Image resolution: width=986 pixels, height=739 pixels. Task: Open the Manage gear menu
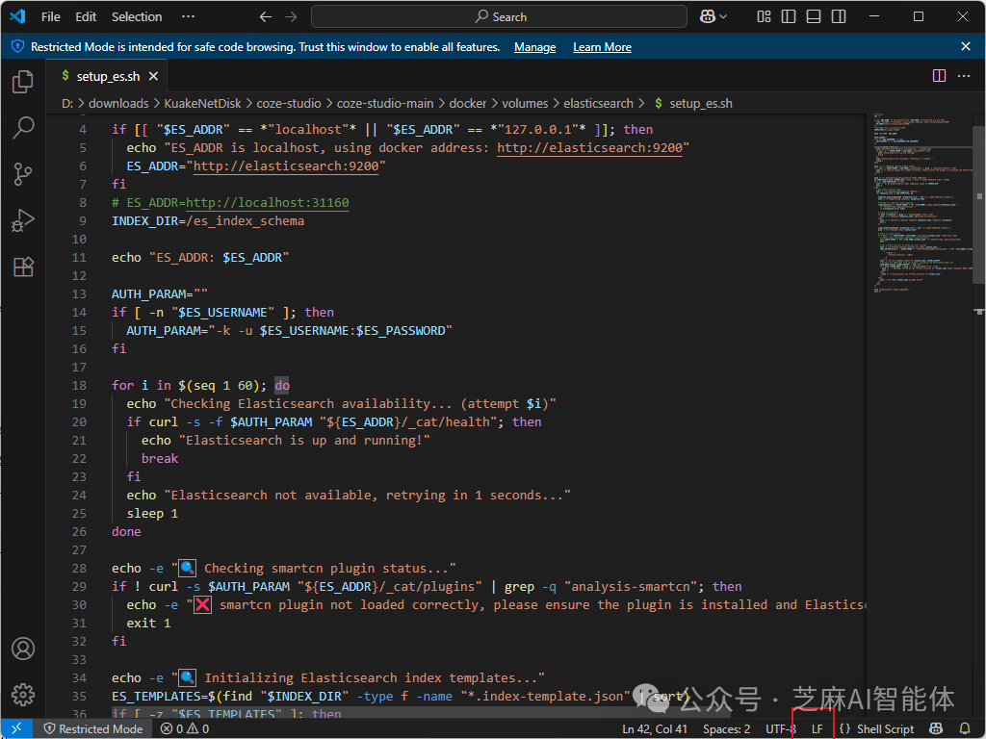[x=23, y=695]
